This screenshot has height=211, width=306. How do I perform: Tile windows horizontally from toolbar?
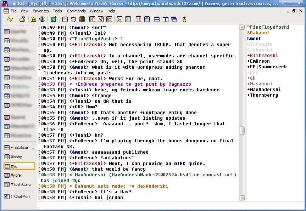coord(157,19)
